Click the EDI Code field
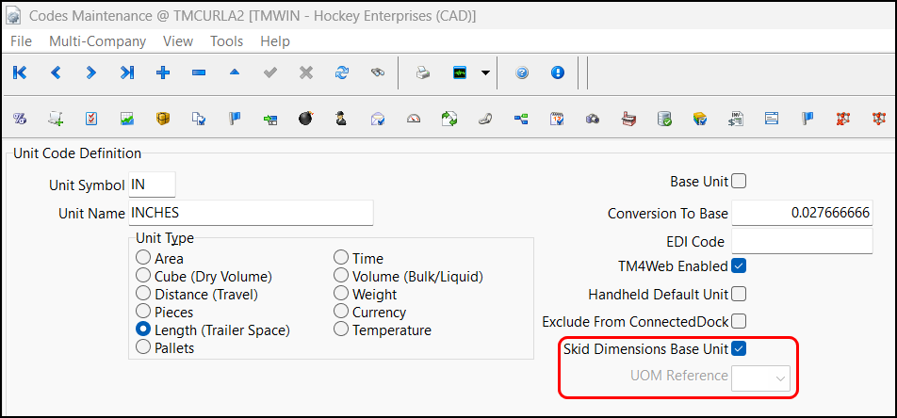This screenshot has height=418, width=897. (x=802, y=241)
